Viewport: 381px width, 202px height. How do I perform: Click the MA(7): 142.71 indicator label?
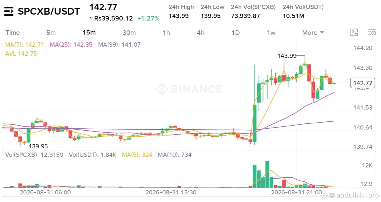(25, 44)
